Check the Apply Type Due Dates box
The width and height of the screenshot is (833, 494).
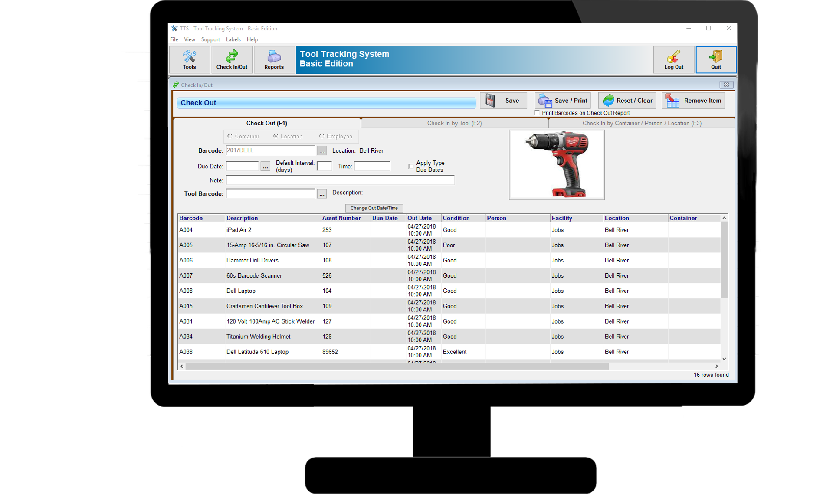pos(411,166)
